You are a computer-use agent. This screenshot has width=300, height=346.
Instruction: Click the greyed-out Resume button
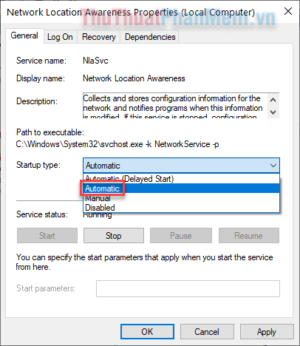tap(249, 236)
